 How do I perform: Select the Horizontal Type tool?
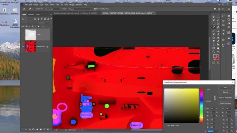pos(214,45)
